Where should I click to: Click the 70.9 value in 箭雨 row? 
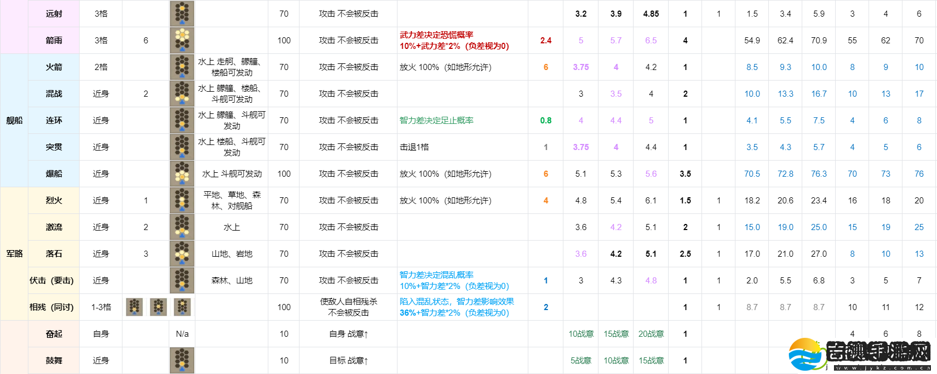[x=819, y=41]
